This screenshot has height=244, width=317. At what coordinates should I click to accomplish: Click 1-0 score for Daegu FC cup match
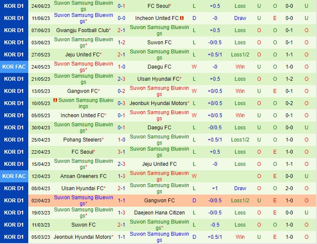pos(121,66)
